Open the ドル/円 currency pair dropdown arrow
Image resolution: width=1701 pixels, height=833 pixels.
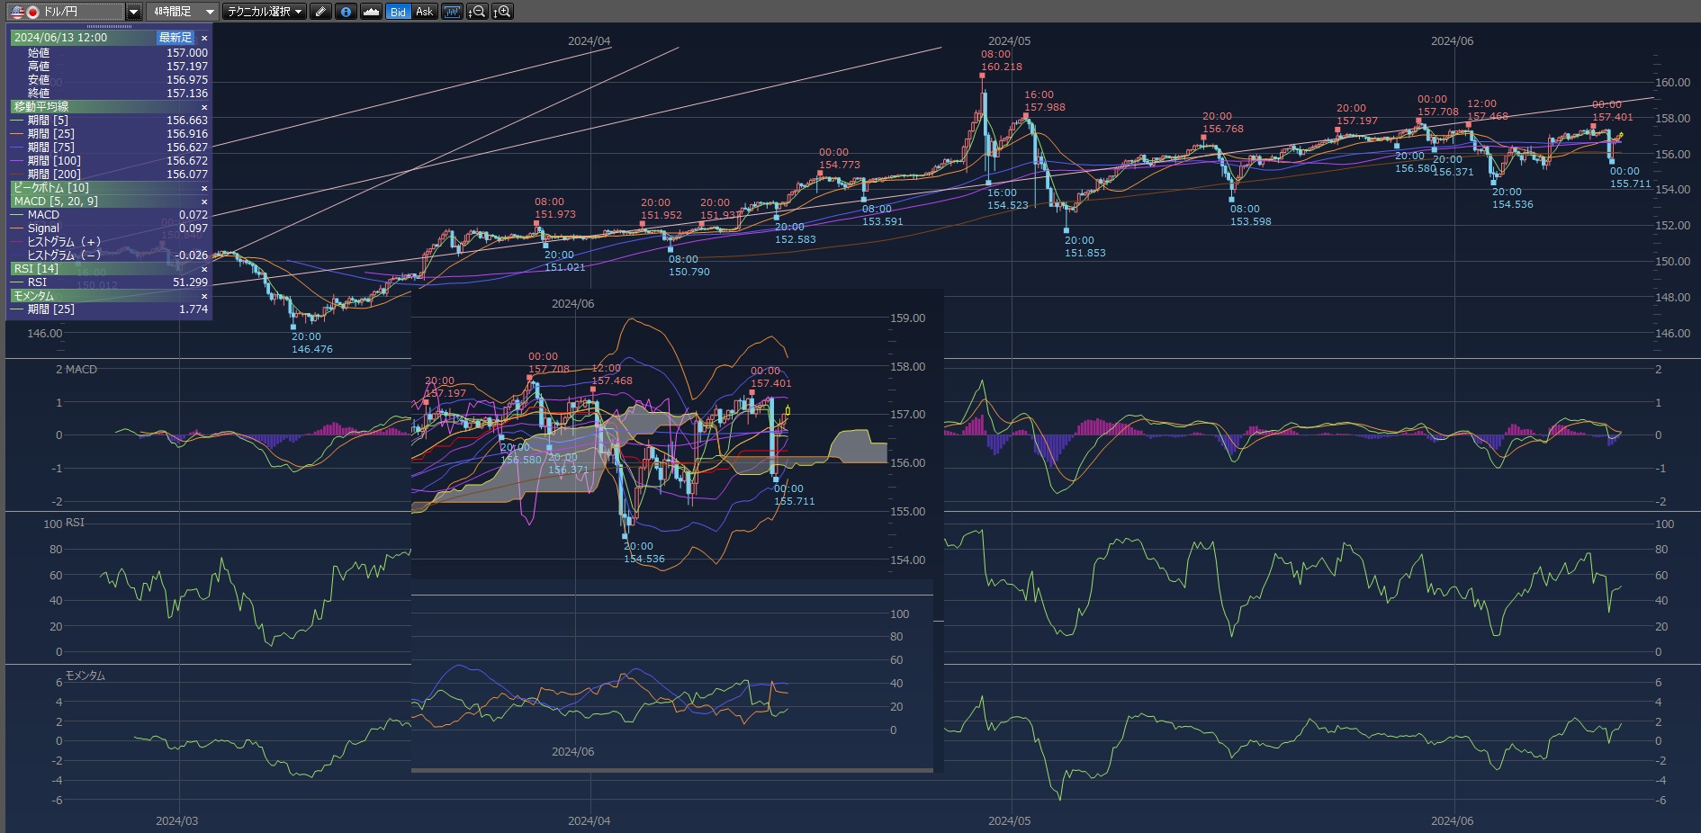[133, 12]
